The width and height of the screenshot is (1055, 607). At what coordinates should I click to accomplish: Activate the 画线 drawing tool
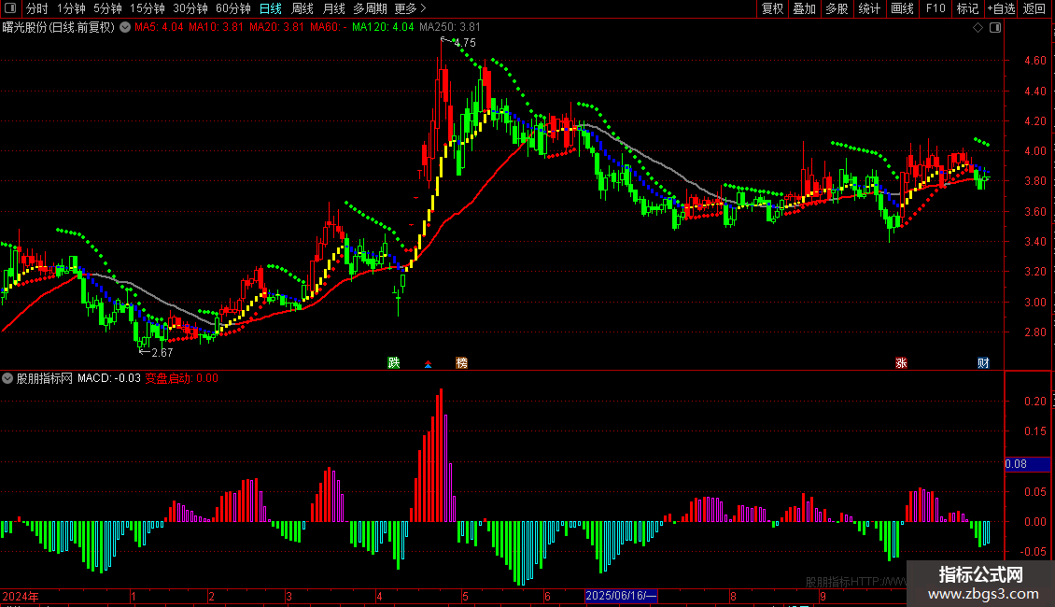902,8
